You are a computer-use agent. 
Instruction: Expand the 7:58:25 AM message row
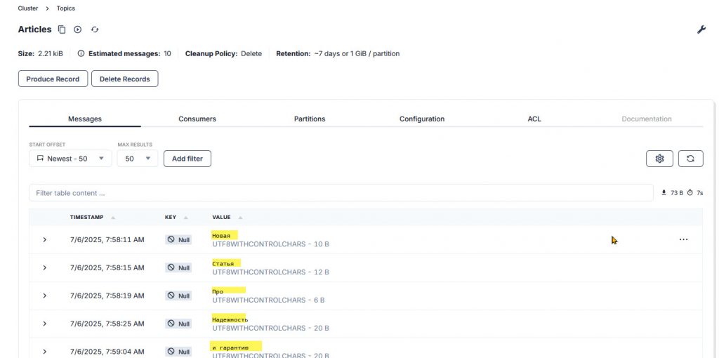[45, 324]
